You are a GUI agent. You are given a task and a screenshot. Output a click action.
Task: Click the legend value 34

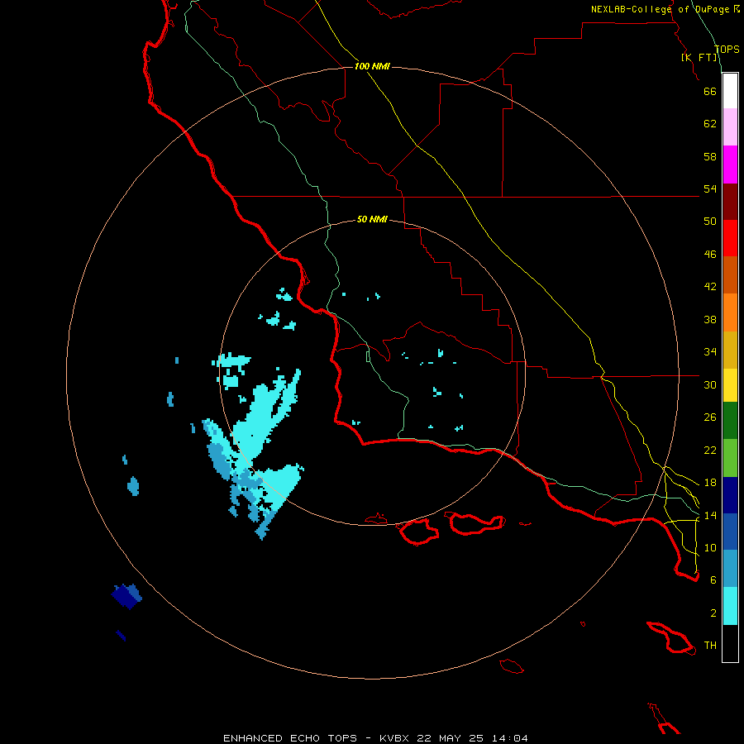pyautogui.click(x=710, y=352)
